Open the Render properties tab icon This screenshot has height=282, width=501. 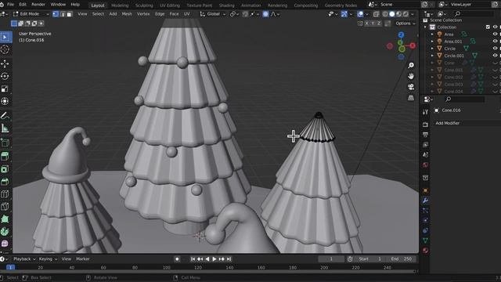425,125
